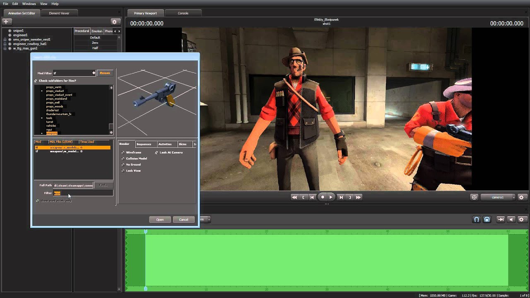Open the Windows menu

pyautogui.click(x=29, y=4)
